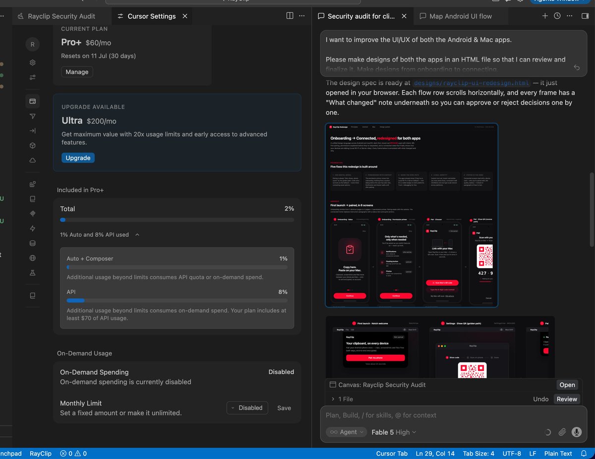Open the grid-plus plugins icon in sidebar
The image size is (595, 459).
pyautogui.click(x=33, y=184)
